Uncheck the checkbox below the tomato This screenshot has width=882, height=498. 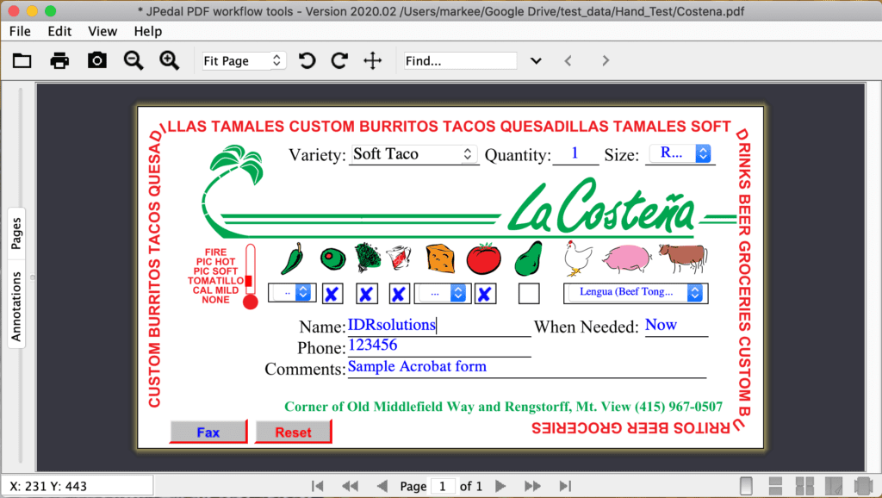tap(485, 294)
